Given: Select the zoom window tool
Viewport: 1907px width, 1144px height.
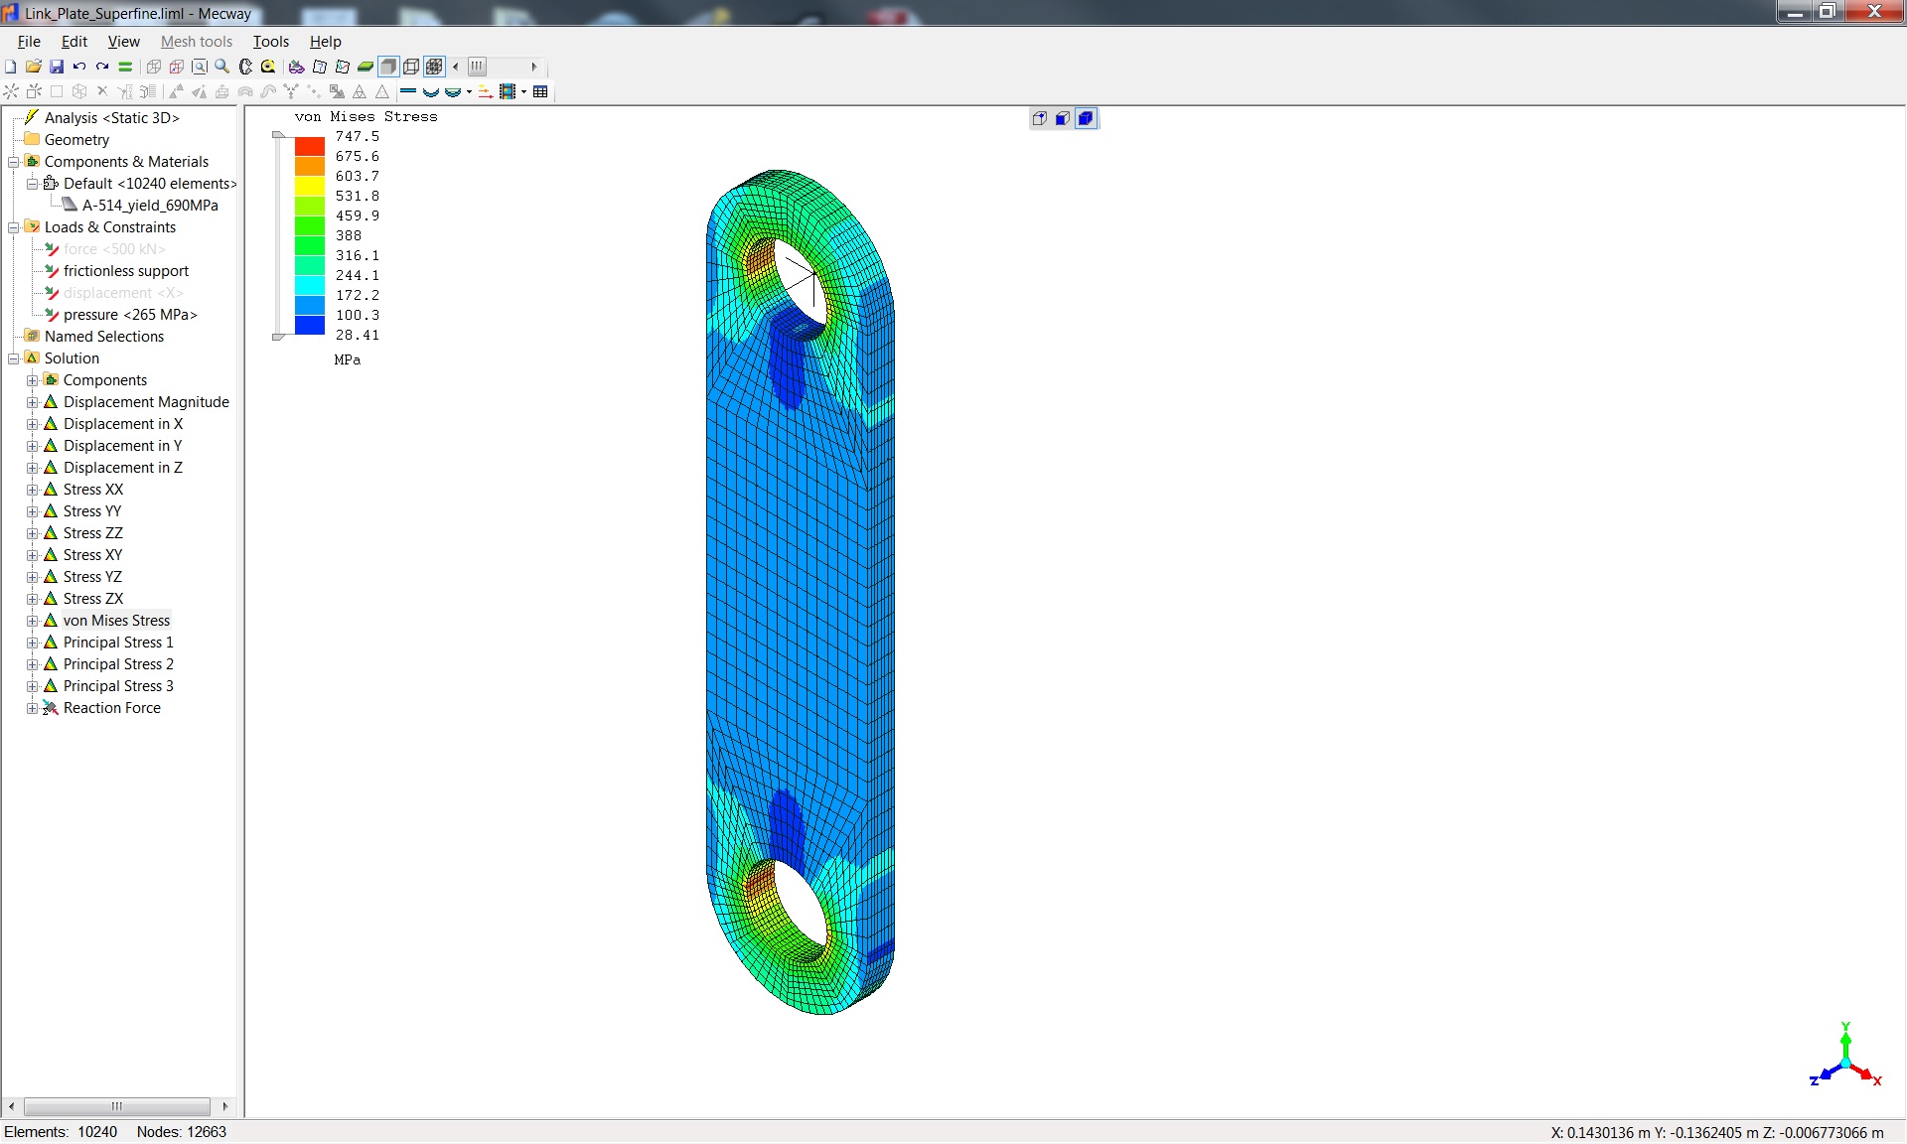Looking at the screenshot, I should (200, 67).
